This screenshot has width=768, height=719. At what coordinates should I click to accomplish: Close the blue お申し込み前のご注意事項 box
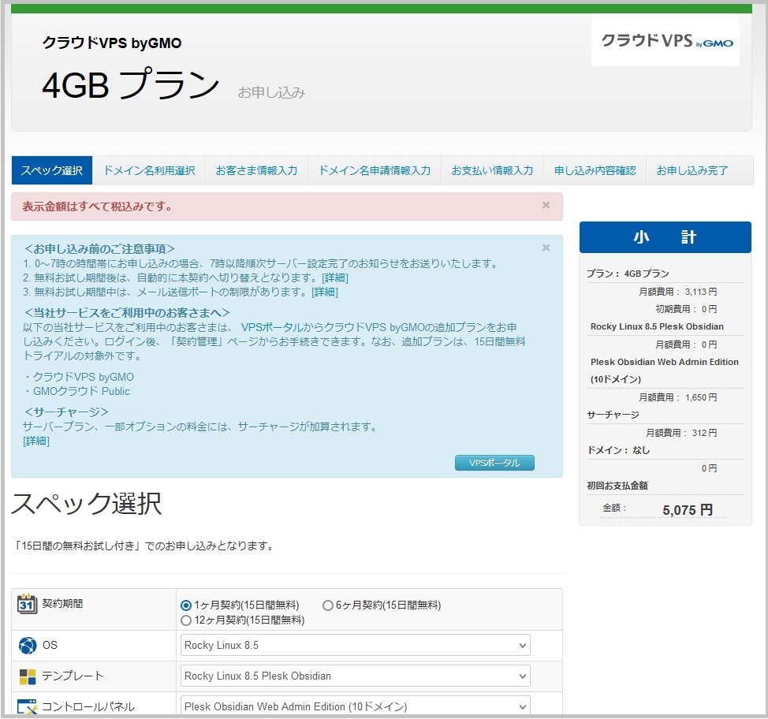(x=546, y=248)
